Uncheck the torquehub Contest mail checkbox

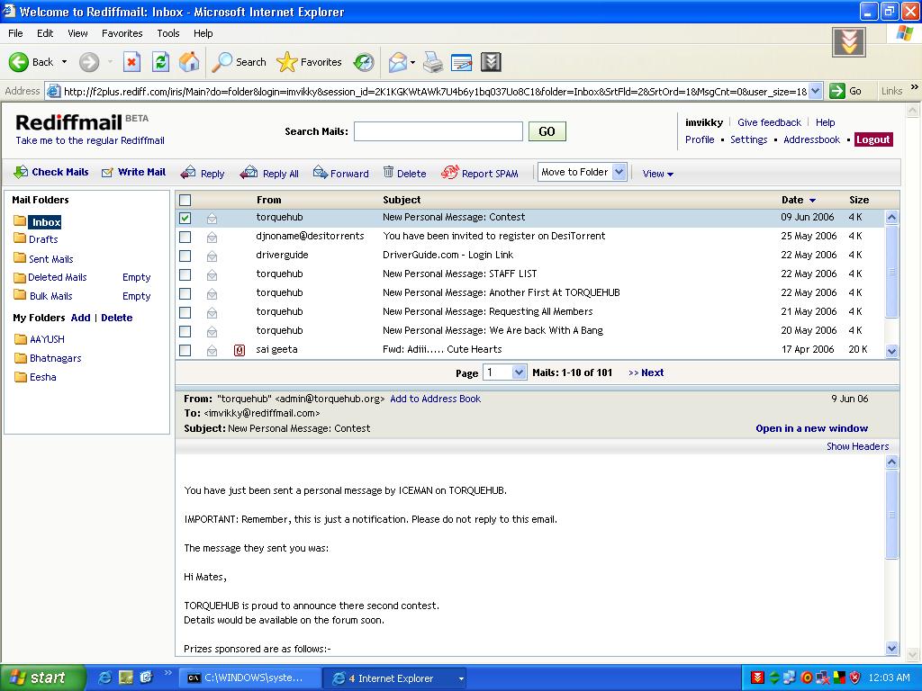click(185, 218)
